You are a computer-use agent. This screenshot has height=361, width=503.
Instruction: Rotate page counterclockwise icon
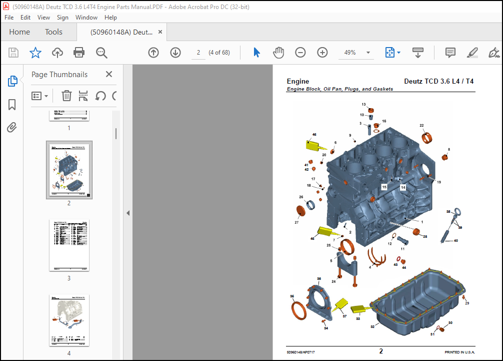click(100, 96)
